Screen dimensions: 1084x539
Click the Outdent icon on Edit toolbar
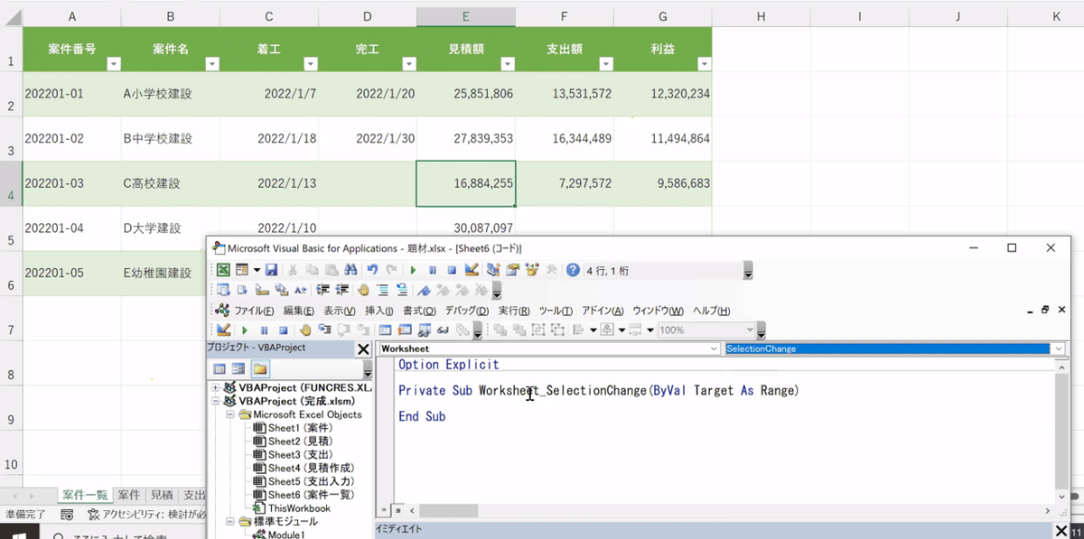coord(341,290)
